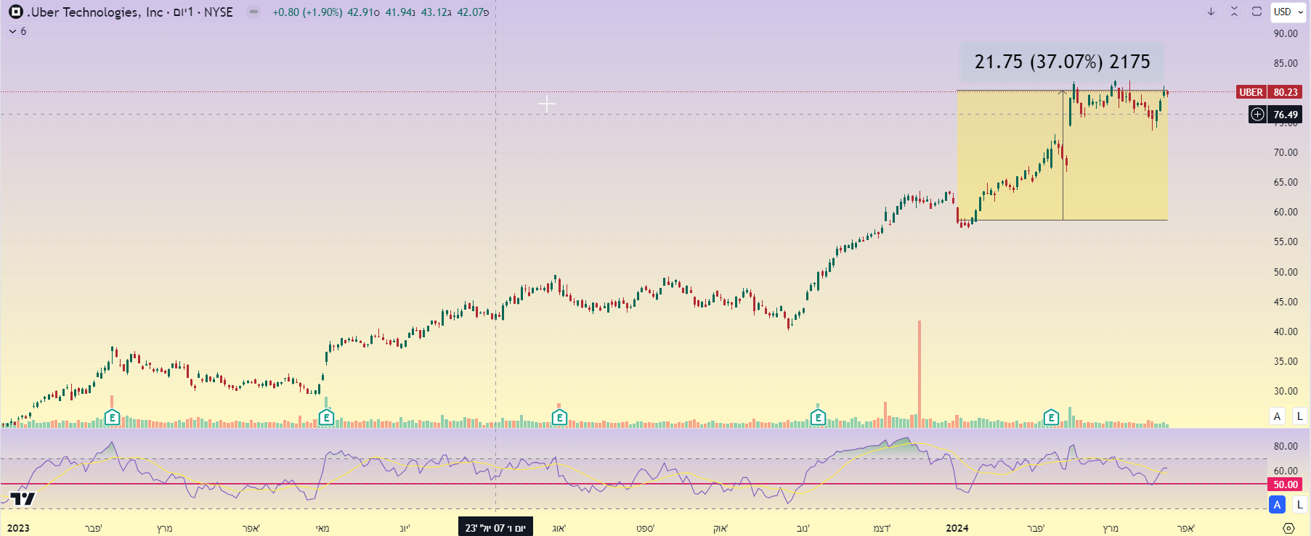Image resolution: width=1311 pixels, height=536 pixels.
Task: Click the TradingView logo at bottom left
Action: (x=23, y=498)
